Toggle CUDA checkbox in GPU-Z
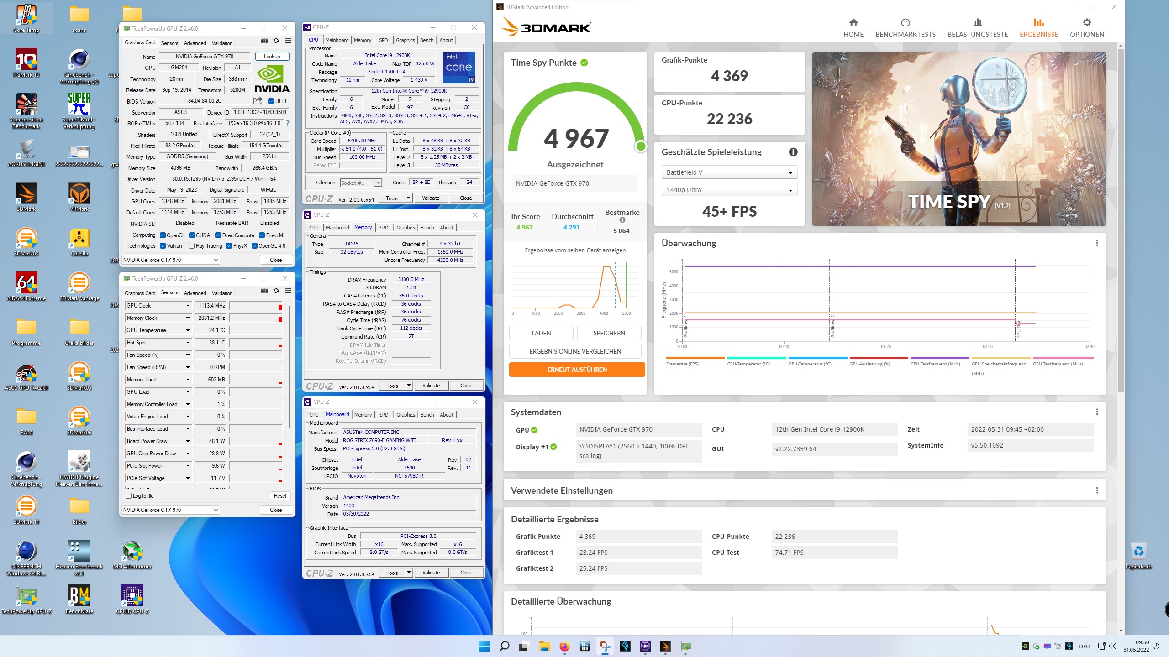Viewport: 1169px width, 657px height. [191, 235]
